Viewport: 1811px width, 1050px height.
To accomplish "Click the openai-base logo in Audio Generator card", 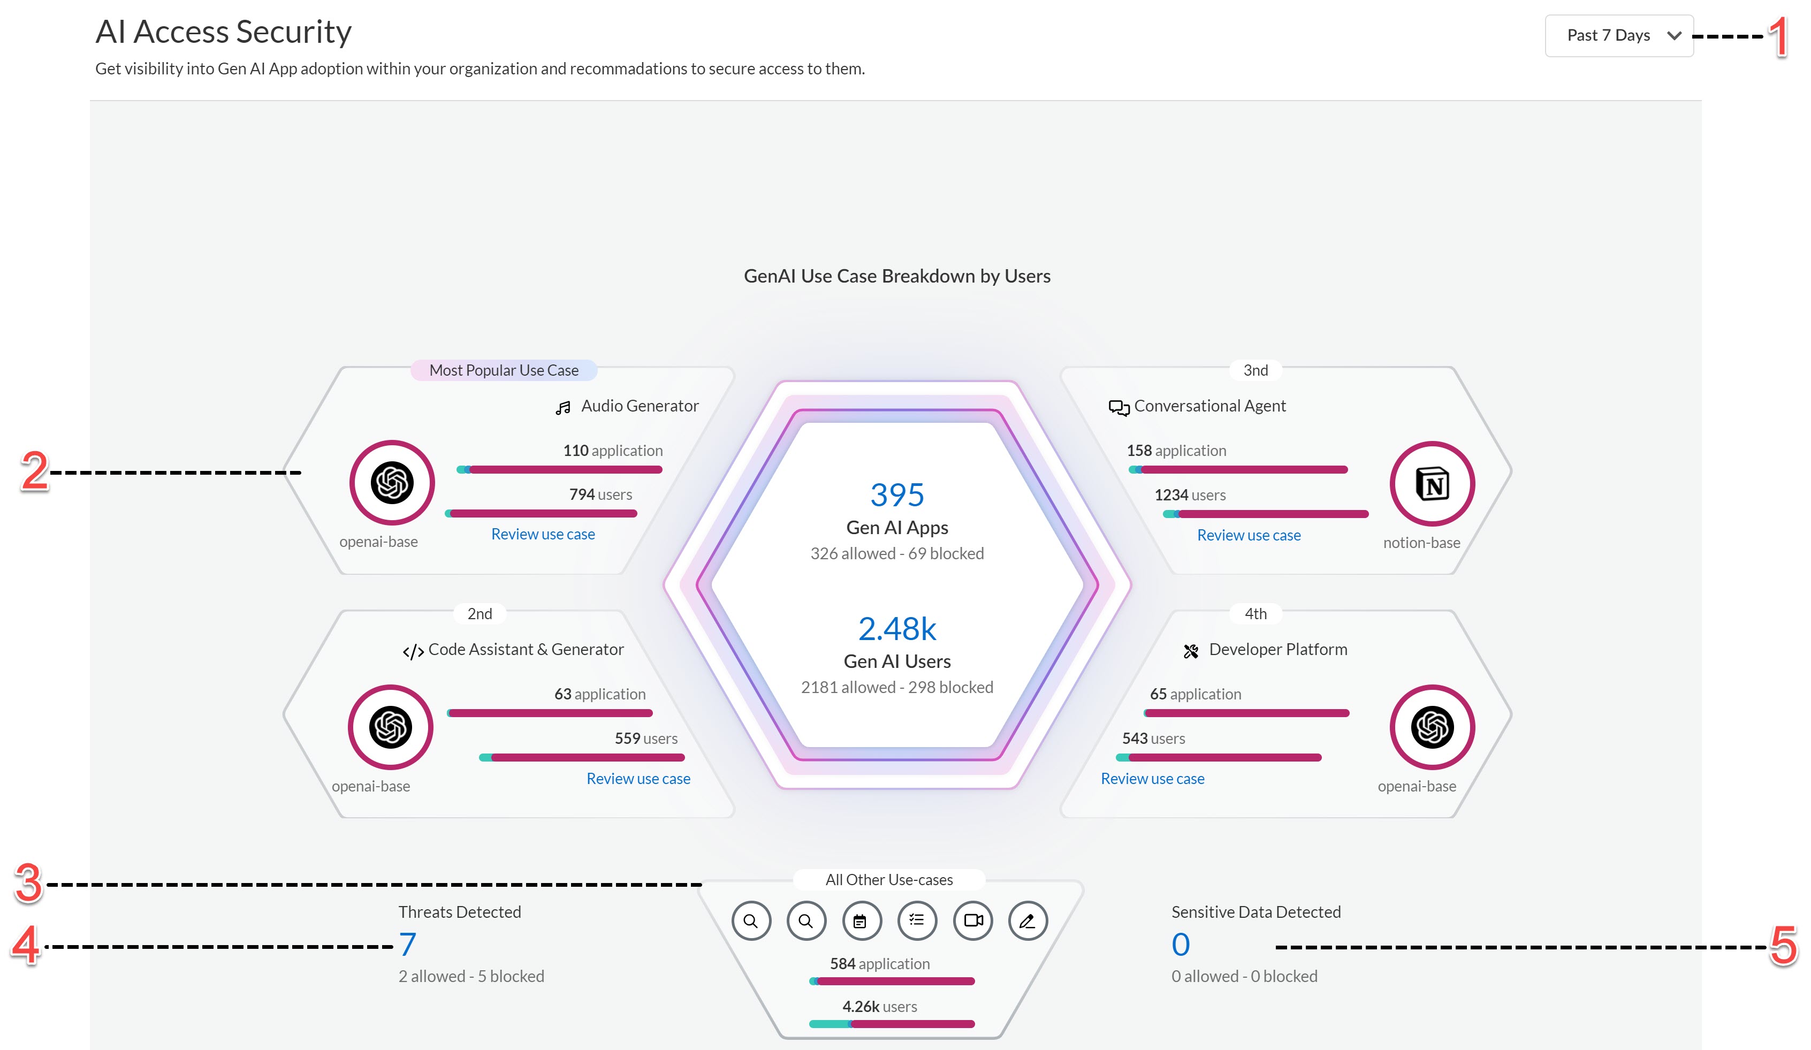I will [x=391, y=482].
